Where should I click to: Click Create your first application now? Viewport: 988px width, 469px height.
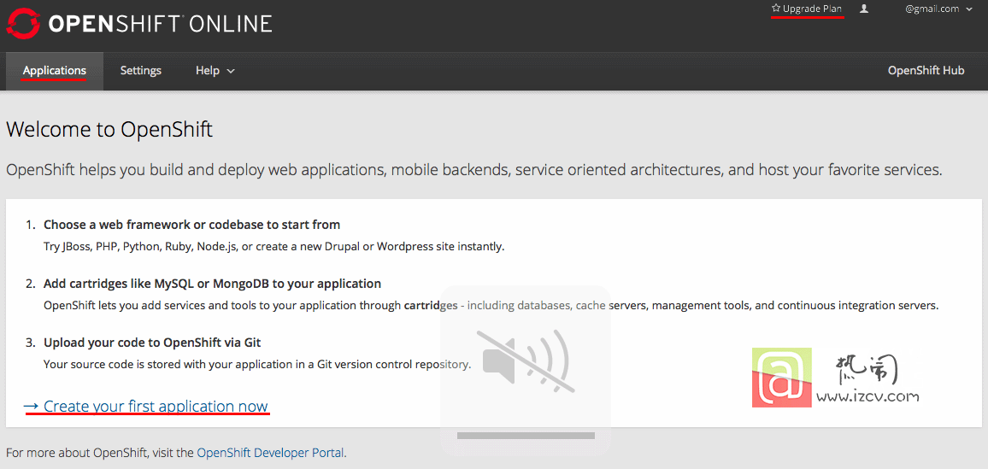click(x=146, y=406)
